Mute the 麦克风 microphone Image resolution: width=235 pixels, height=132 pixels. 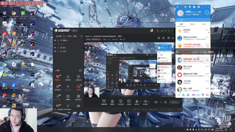(x=137, y=102)
